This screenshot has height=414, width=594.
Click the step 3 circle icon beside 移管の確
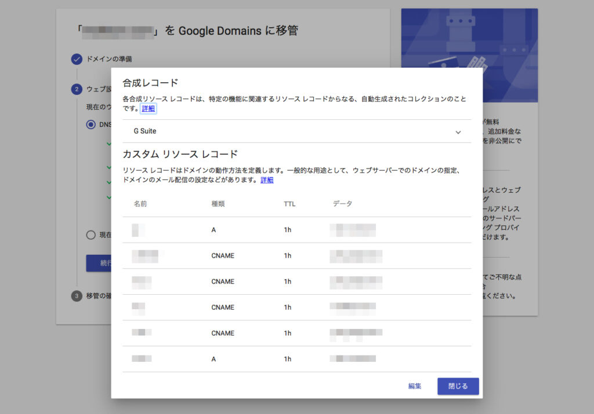click(x=77, y=296)
